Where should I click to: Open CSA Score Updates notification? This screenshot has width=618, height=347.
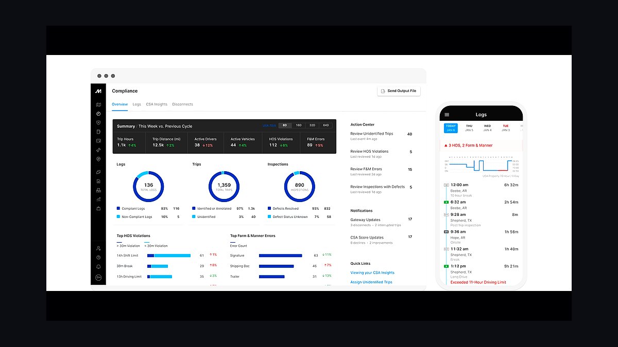381,240
